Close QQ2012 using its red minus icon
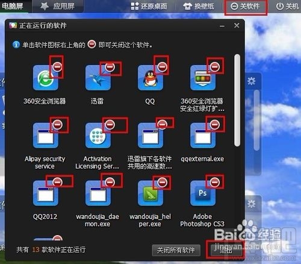Screen dimensions: 301x264 tap(57, 182)
